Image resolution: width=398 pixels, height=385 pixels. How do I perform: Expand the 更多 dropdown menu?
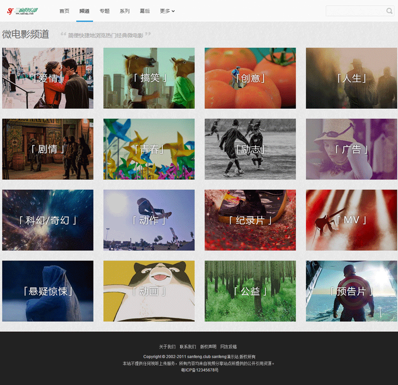pyautogui.click(x=167, y=11)
